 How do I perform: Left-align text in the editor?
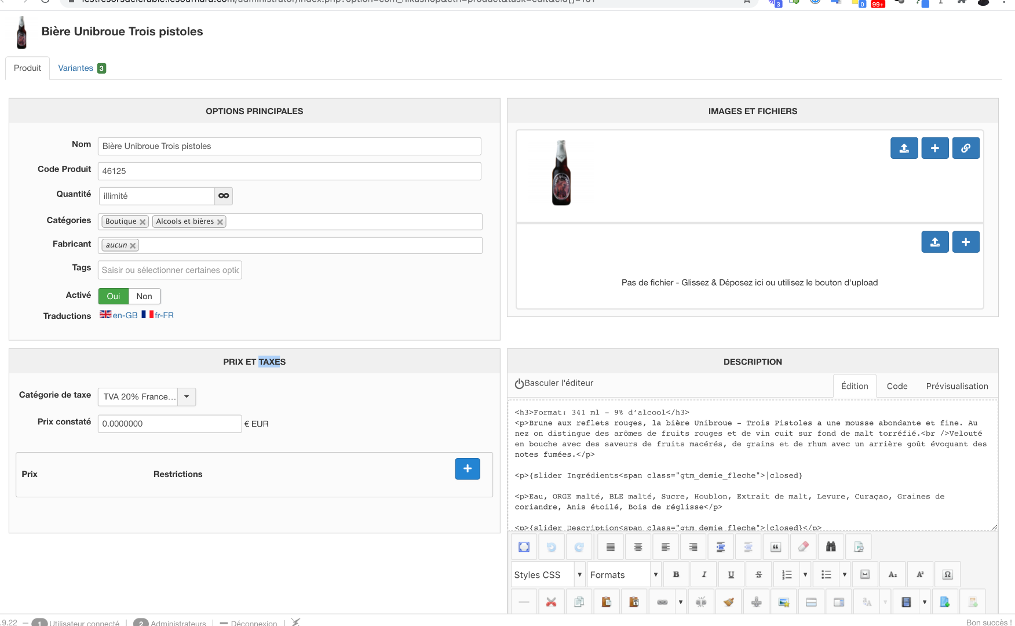click(x=666, y=547)
